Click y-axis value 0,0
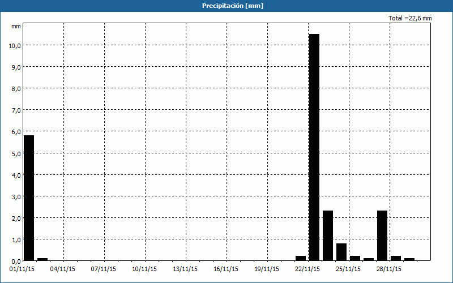453x283 pixels. pyautogui.click(x=16, y=261)
